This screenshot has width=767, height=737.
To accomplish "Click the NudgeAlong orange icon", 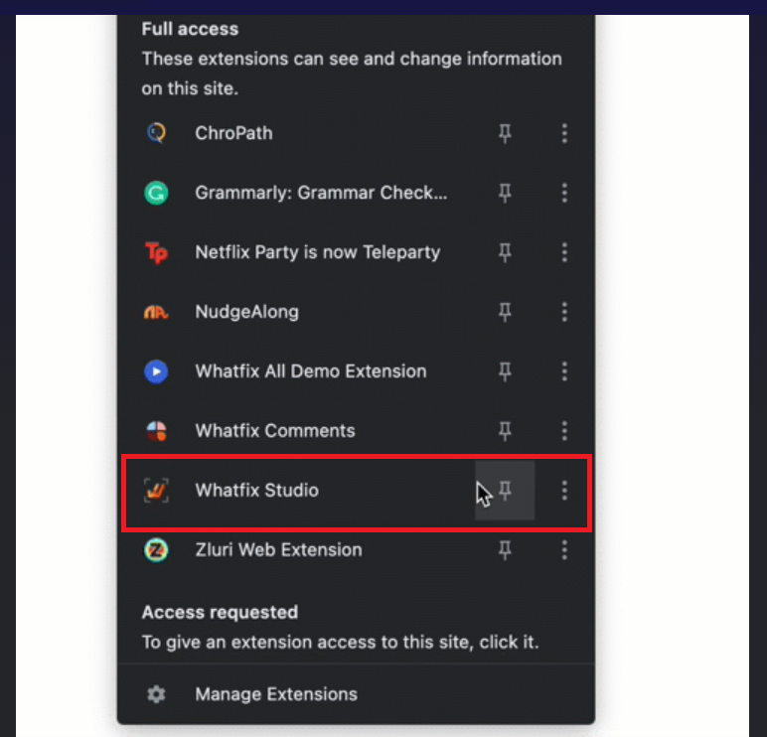I will click(x=156, y=312).
